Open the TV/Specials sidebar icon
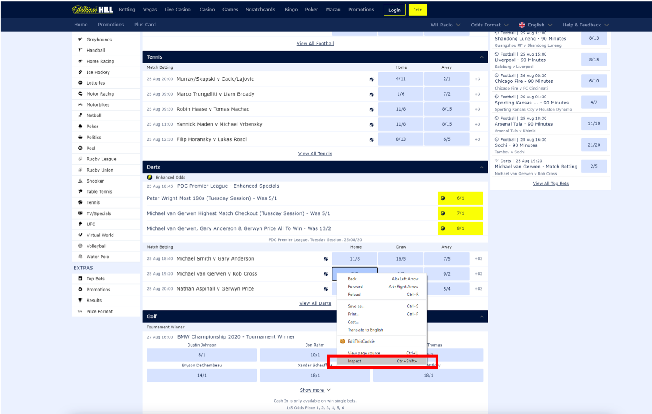Viewport: 652px width, 414px height. coord(80,213)
